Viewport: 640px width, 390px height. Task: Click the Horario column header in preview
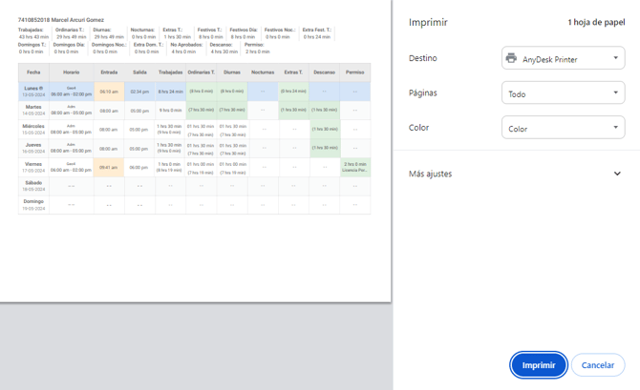tap(71, 72)
